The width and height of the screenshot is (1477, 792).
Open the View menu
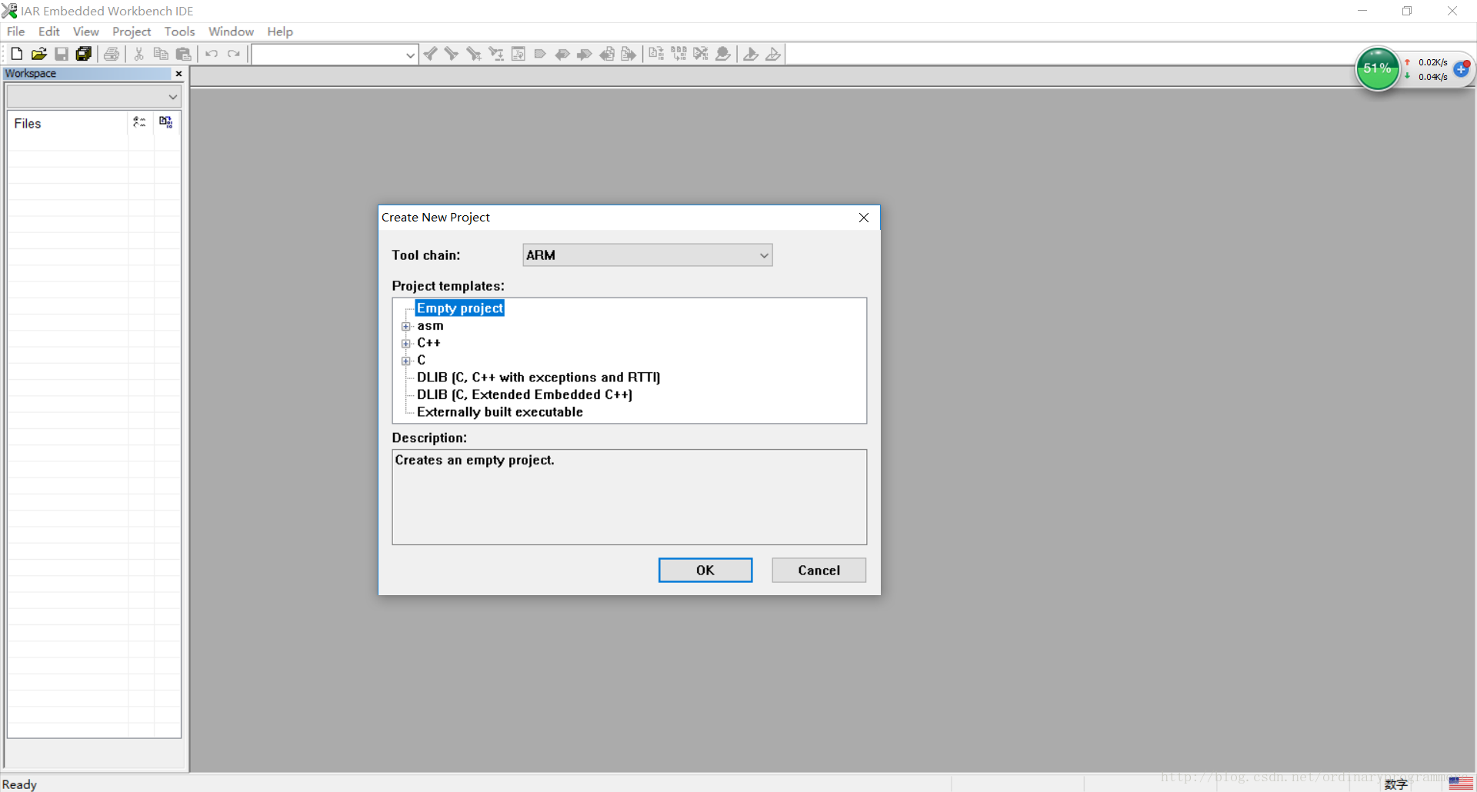tap(86, 32)
